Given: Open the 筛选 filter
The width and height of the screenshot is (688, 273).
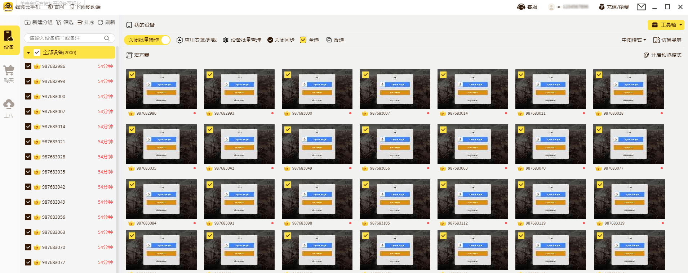Looking at the screenshot, I should (x=65, y=22).
